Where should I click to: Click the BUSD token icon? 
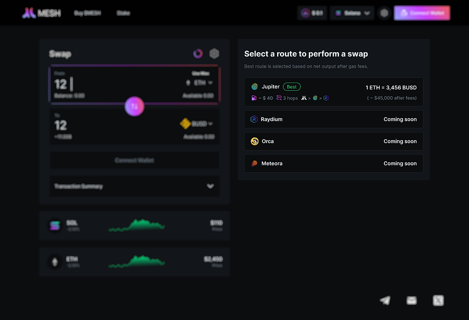click(x=185, y=124)
